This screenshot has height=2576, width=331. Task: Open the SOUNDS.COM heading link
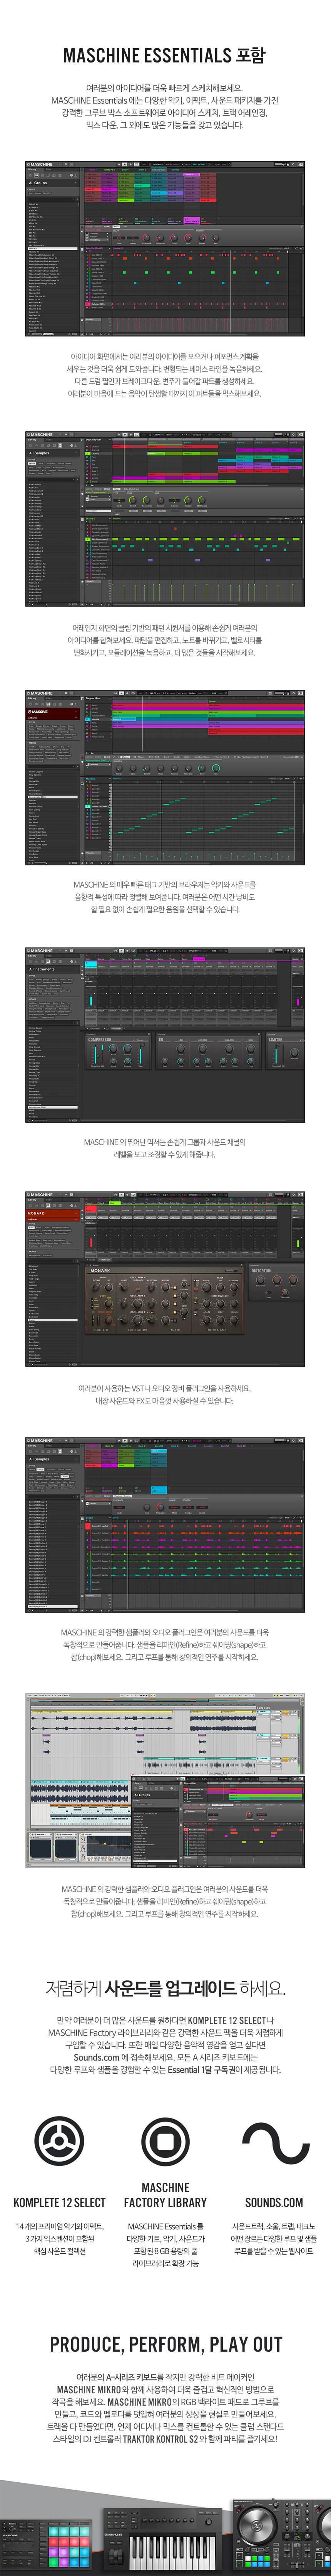click(274, 2203)
